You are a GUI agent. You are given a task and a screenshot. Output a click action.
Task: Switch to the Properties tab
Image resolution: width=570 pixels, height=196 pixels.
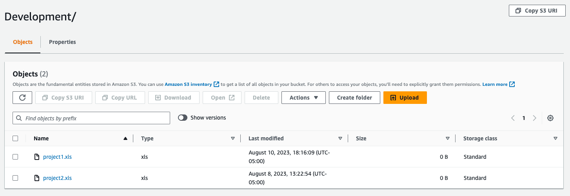coord(62,42)
